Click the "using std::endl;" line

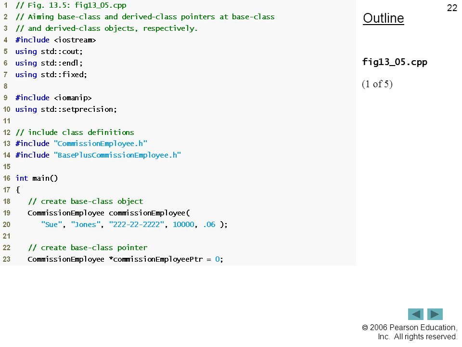tap(49, 63)
